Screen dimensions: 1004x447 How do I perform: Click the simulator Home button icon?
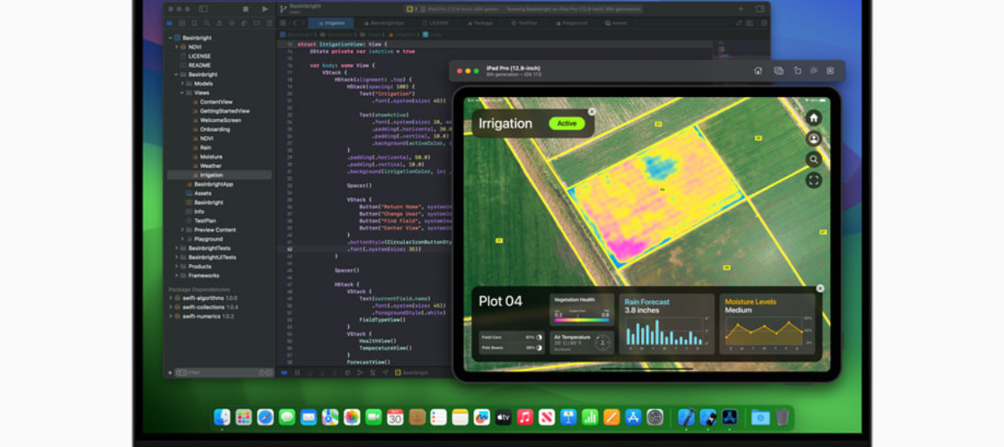click(758, 71)
